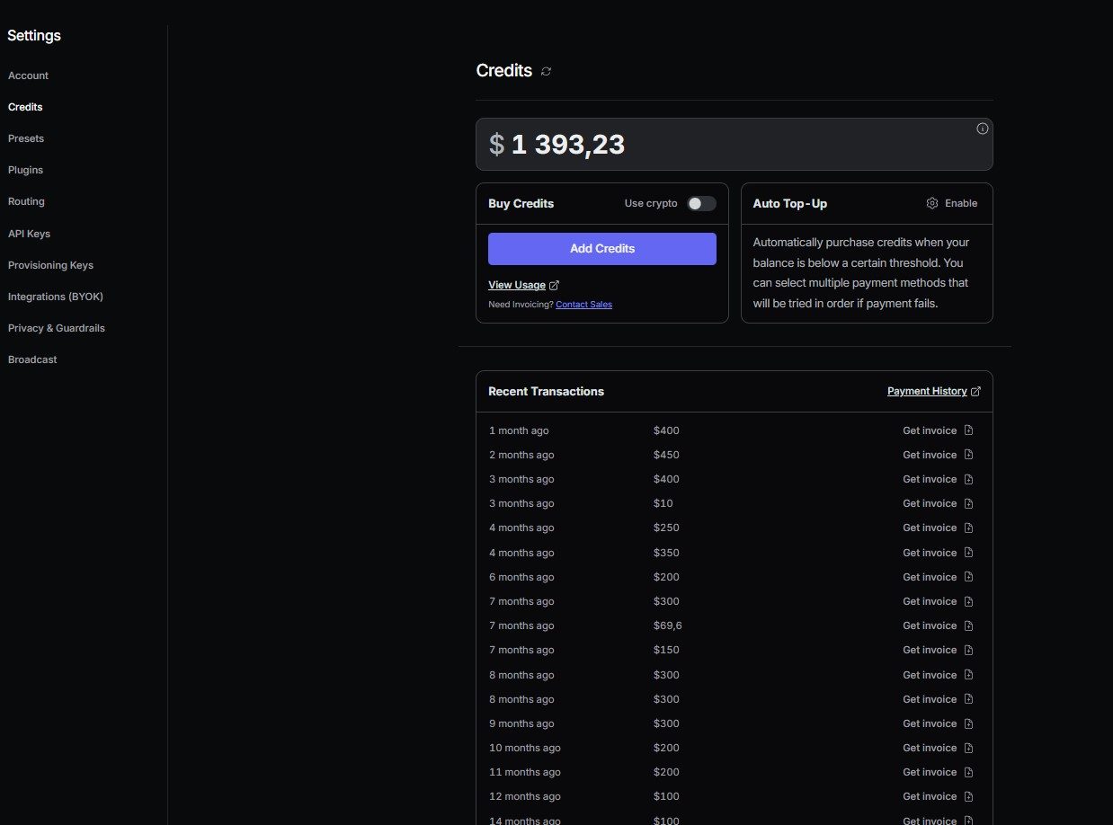Image resolution: width=1113 pixels, height=825 pixels.
Task: Toggle the Use crypto switch
Action: pyautogui.click(x=701, y=203)
